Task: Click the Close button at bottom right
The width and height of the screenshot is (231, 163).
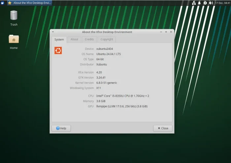Action: 163,128
